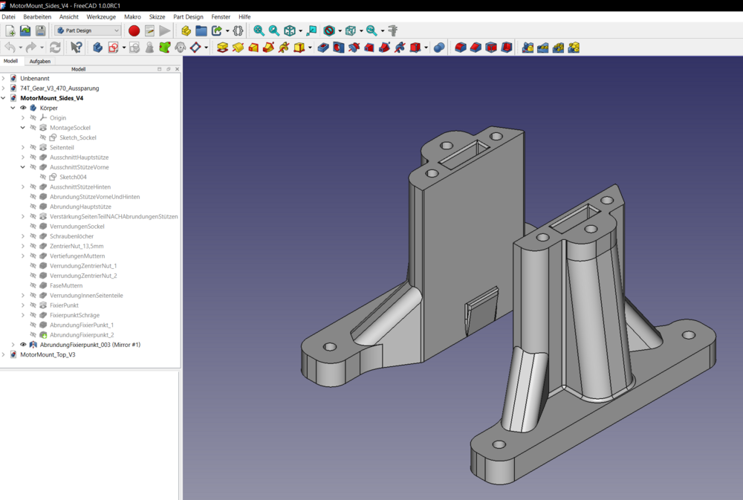Click the Fit All zoom icon
The width and height of the screenshot is (743, 500).
point(259,30)
